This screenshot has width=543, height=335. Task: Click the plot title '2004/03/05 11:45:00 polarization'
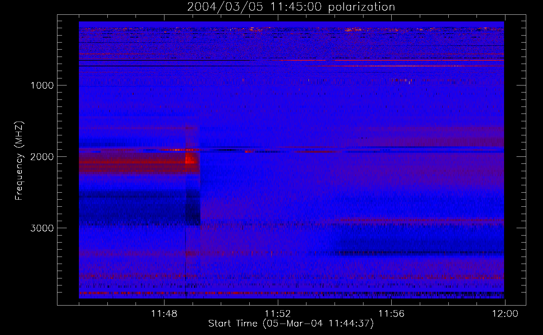point(291,7)
